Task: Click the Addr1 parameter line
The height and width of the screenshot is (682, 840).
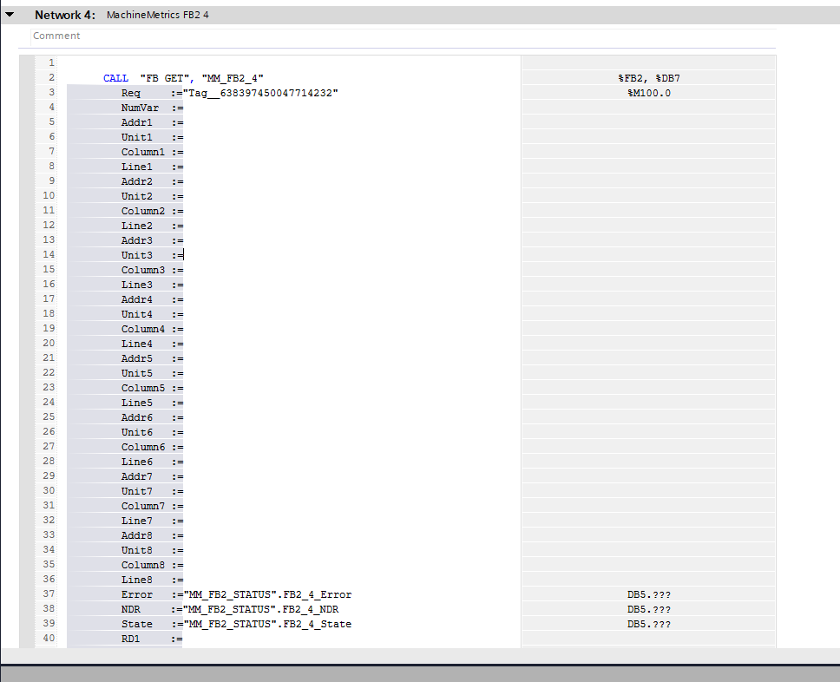Action: click(x=136, y=122)
